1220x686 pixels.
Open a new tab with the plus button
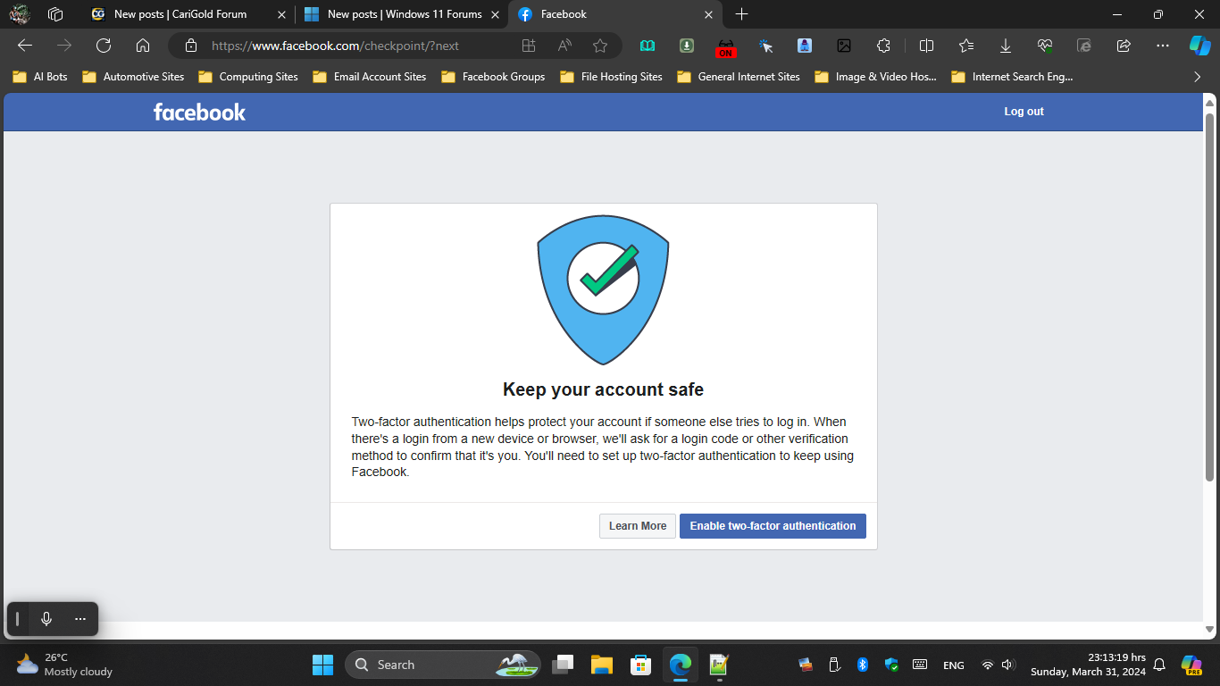point(741,14)
